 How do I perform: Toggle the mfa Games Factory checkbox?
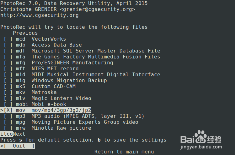click(x=8, y=57)
